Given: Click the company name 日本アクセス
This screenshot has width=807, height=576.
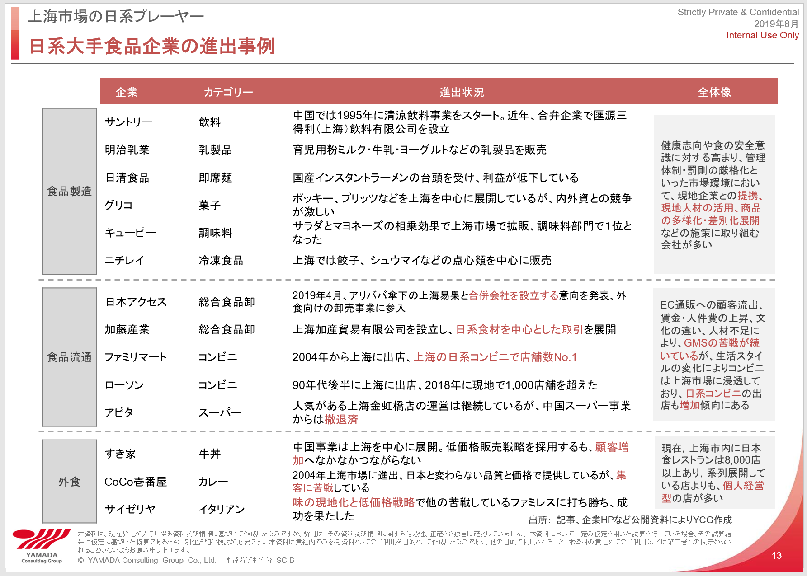Looking at the screenshot, I should pos(136,302).
